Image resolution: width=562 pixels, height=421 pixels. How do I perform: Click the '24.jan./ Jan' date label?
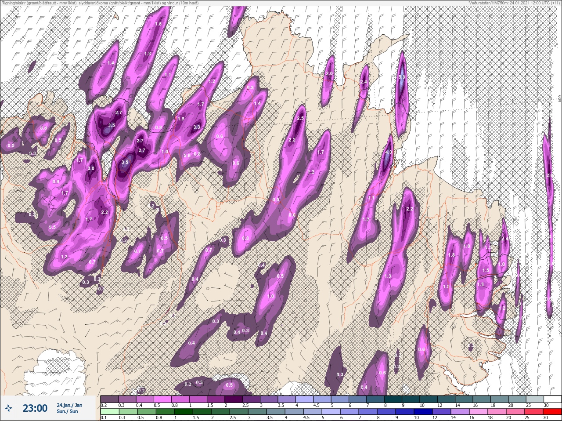tap(69, 405)
